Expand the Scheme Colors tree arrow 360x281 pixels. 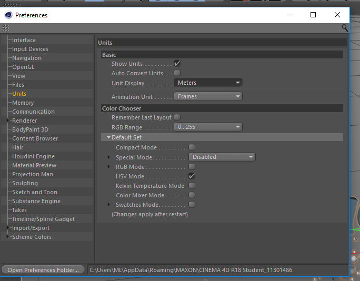7,237
